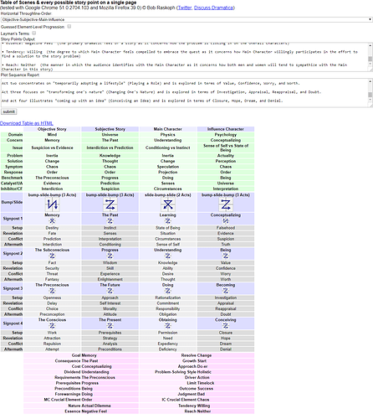Click the Objective Story bump-slide-bump diagram icon

point(52,204)
